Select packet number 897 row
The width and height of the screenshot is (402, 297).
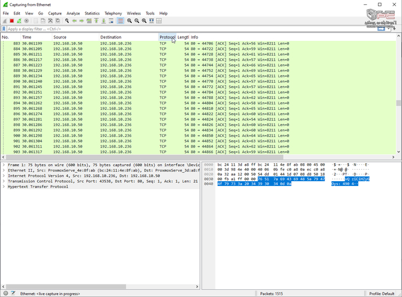click(198, 119)
